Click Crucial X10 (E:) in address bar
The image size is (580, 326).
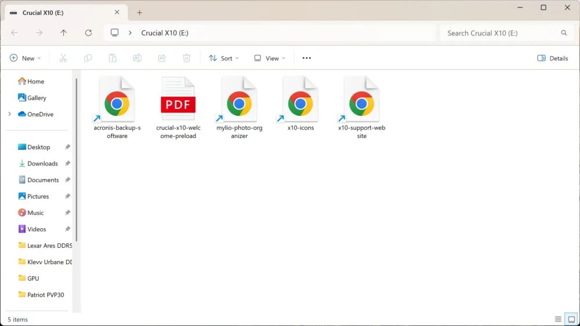pyautogui.click(x=165, y=33)
